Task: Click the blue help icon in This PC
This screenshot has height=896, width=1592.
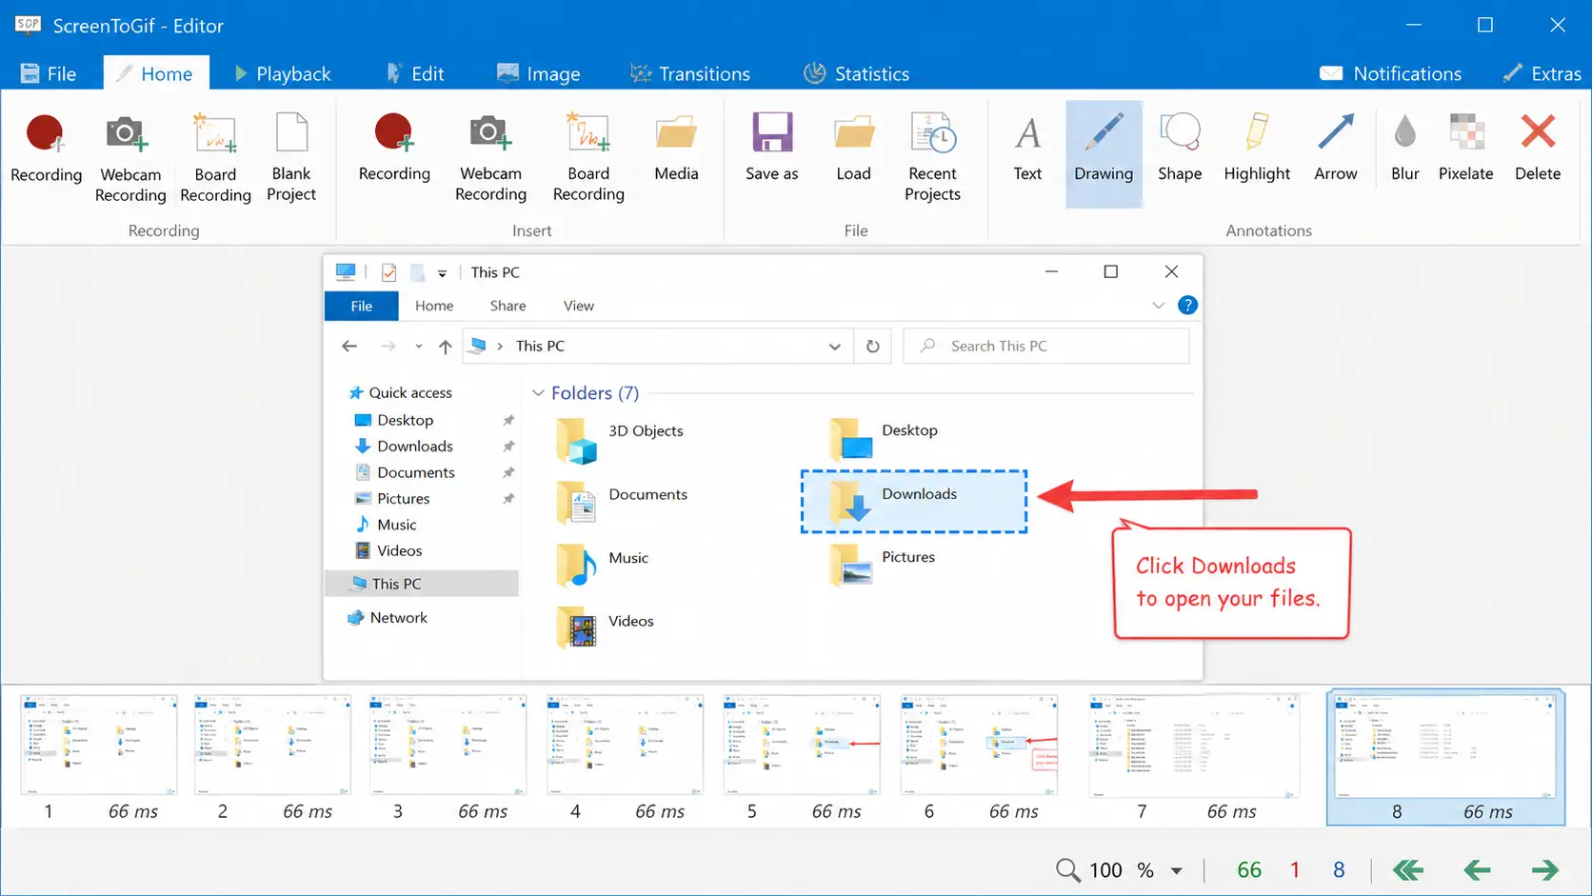Action: [1187, 306]
